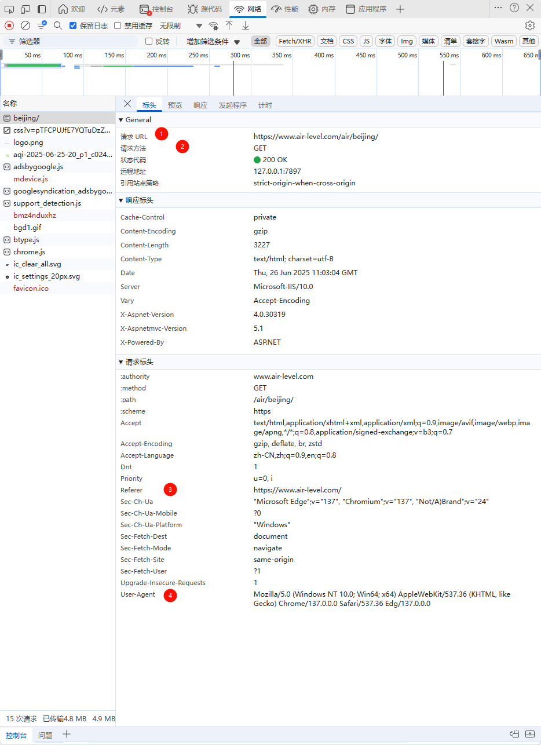Add drawer tool with bottom plus icon

pos(67,734)
